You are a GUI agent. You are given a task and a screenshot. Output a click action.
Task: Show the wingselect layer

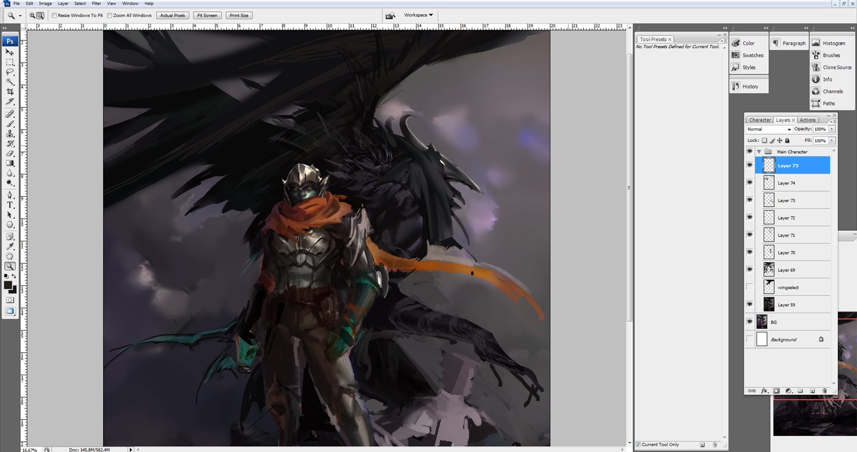pyautogui.click(x=750, y=287)
